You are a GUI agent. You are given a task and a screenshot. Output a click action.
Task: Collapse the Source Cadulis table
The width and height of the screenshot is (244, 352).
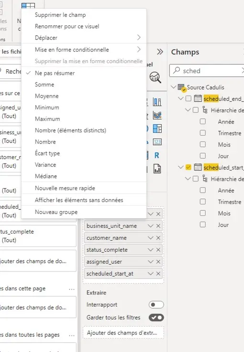click(x=173, y=87)
